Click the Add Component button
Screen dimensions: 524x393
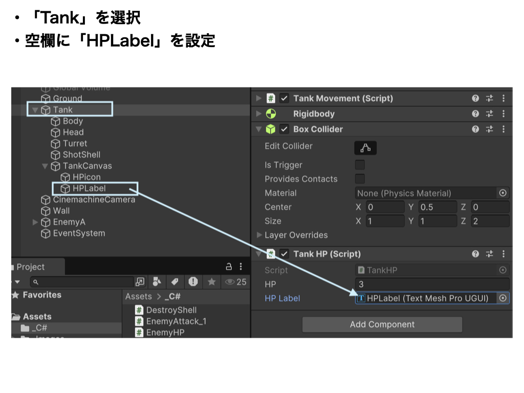382,324
